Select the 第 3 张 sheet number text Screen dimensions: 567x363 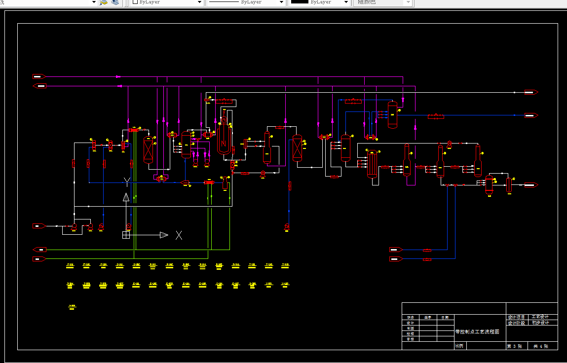(514, 346)
